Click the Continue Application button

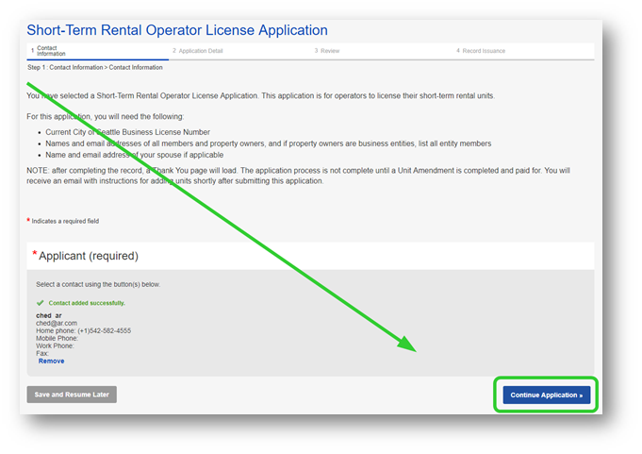pyautogui.click(x=546, y=395)
